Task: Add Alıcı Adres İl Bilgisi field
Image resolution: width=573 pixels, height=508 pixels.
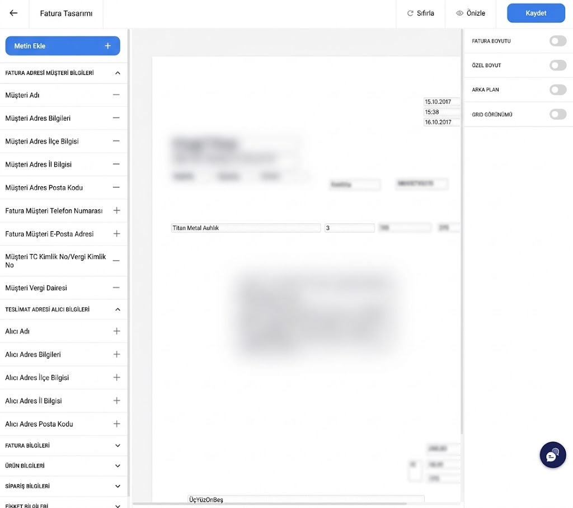Action: (116, 401)
